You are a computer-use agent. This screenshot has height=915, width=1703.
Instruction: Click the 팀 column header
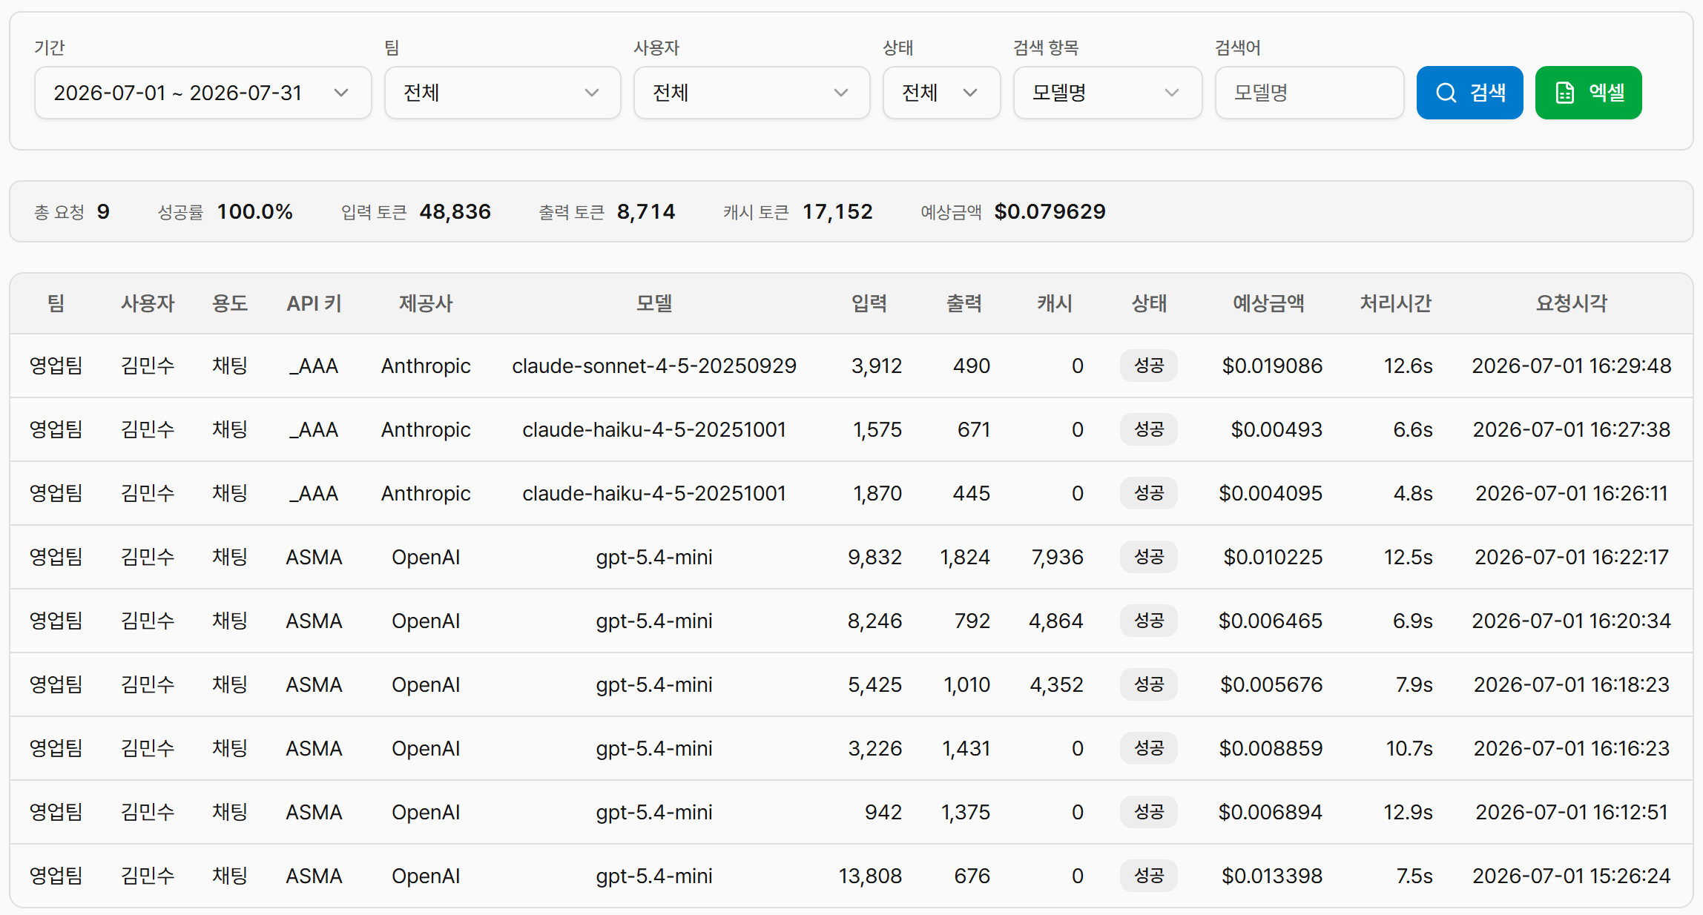[x=56, y=303]
